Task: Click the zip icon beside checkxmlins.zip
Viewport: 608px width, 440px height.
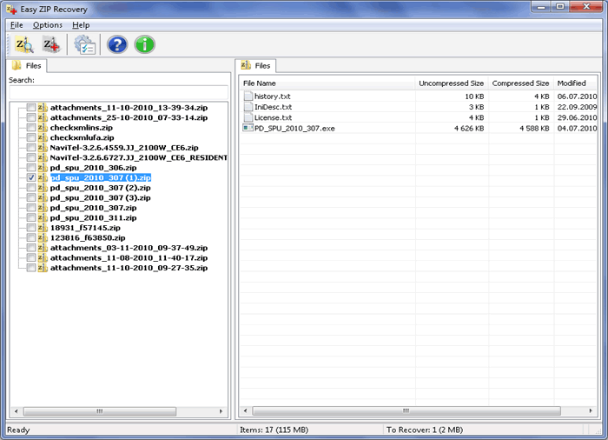Action: click(43, 128)
